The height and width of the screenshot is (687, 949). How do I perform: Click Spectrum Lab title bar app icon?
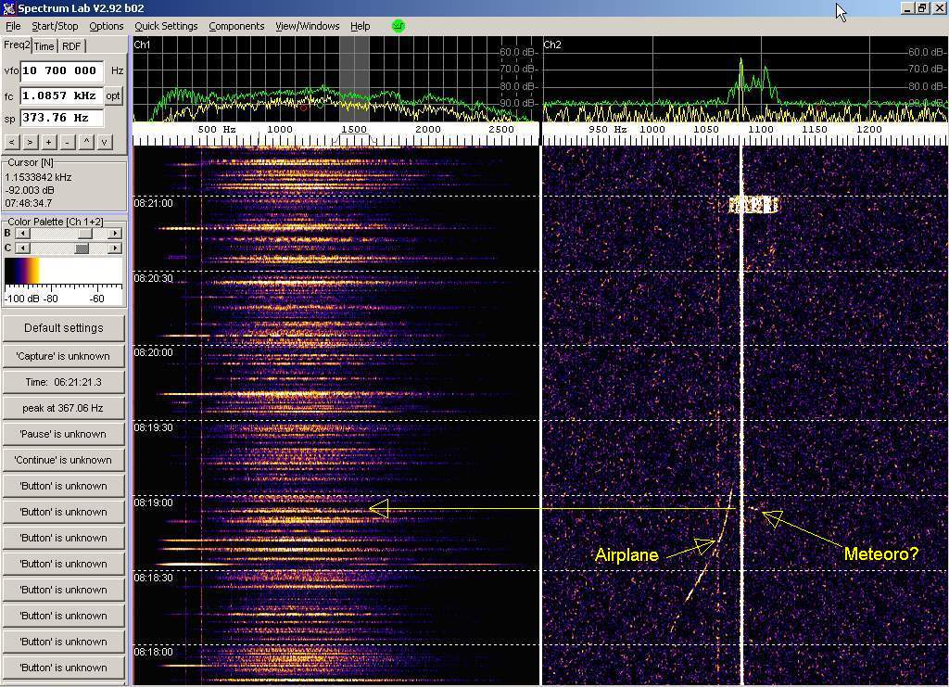8,8
